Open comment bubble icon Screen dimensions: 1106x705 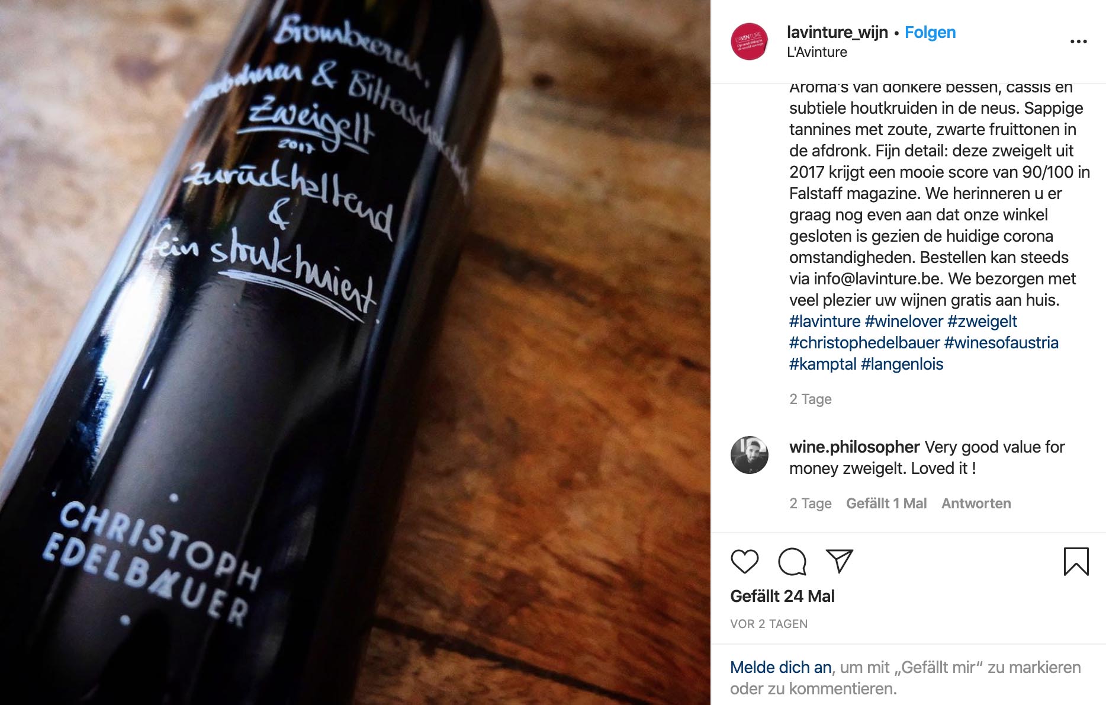(x=792, y=561)
